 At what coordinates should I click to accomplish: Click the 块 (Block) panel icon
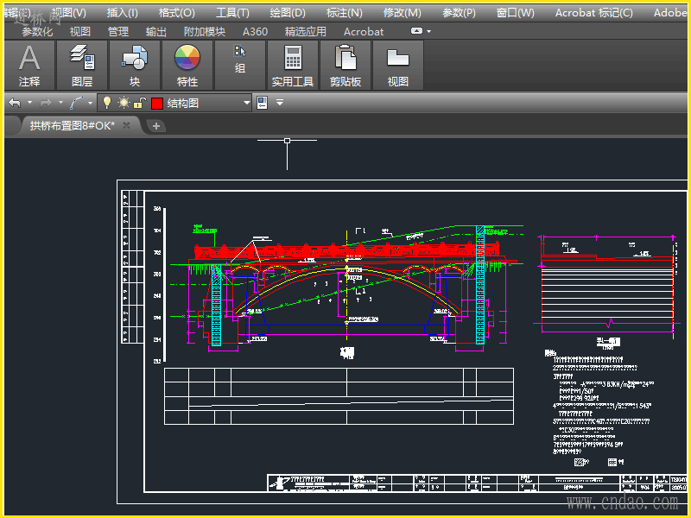tap(135, 66)
